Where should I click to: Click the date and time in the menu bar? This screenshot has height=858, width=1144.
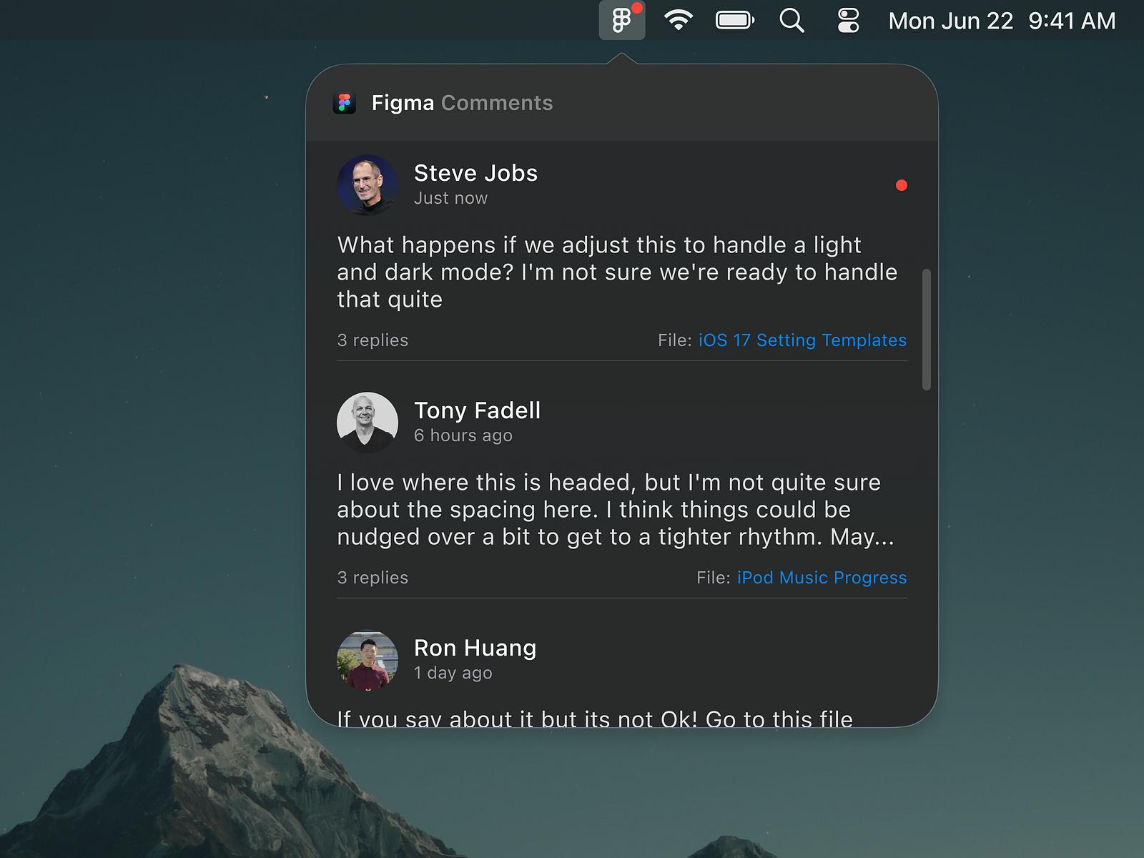(x=1000, y=21)
